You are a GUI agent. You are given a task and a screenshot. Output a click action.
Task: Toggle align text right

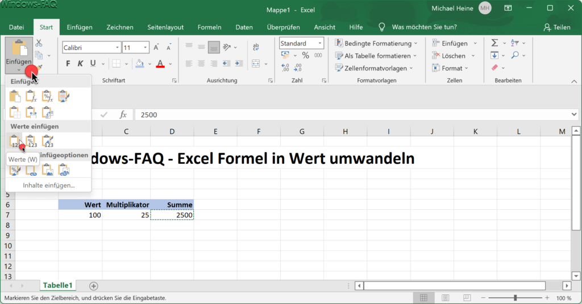[x=214, y=64]
